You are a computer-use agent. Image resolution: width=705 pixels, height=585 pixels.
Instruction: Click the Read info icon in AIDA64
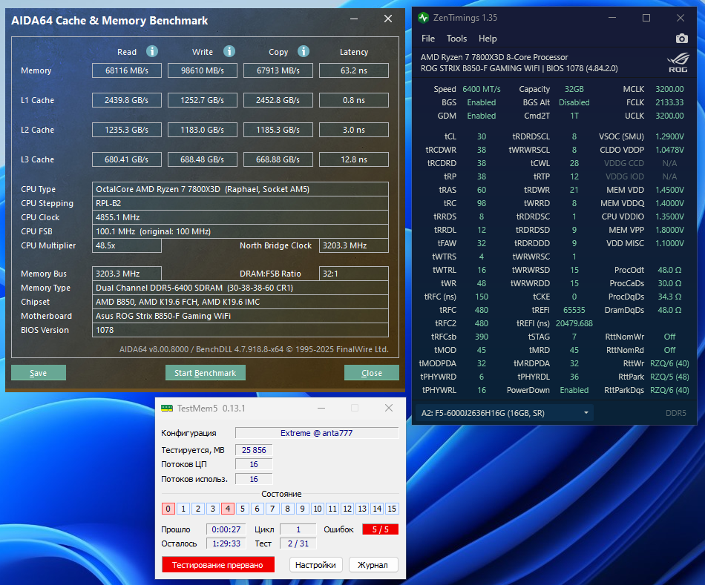click(152, 51)
